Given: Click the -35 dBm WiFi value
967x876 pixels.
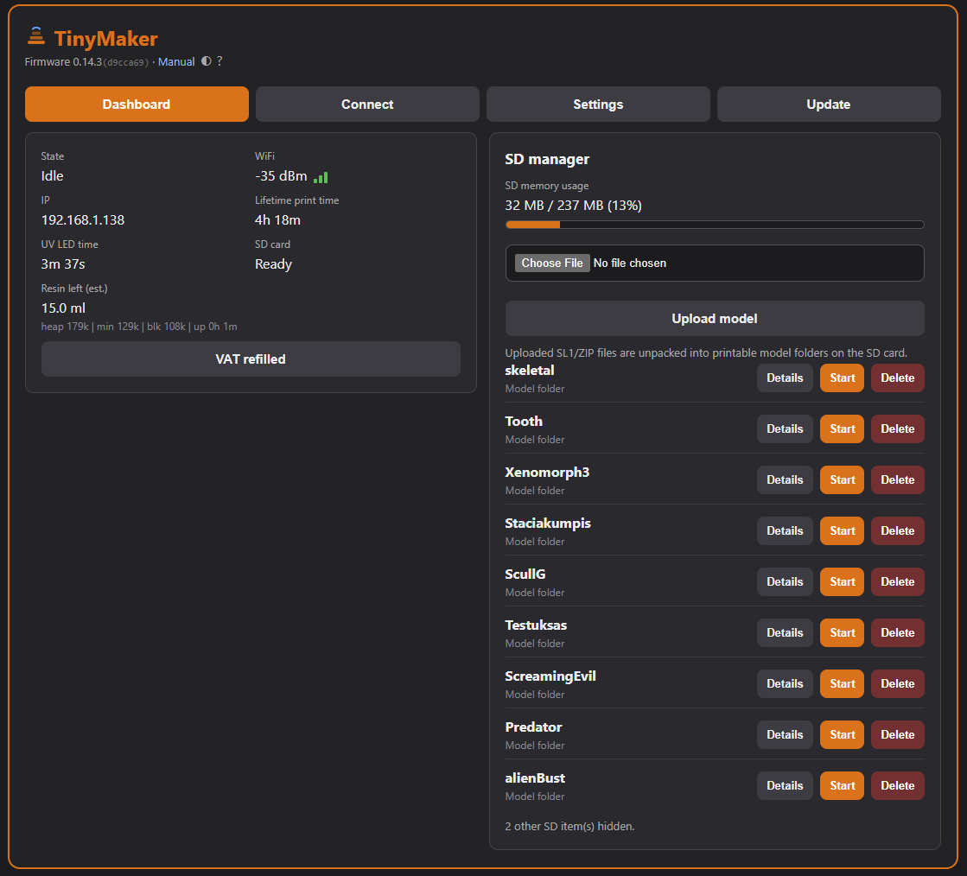Looking at the screenshot, I should pos(281,176).
